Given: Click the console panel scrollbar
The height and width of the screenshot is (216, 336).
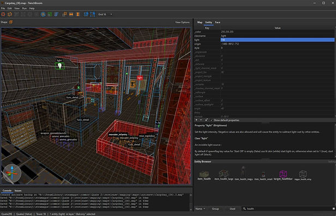Looking at the screenshot, I should 191,202.
